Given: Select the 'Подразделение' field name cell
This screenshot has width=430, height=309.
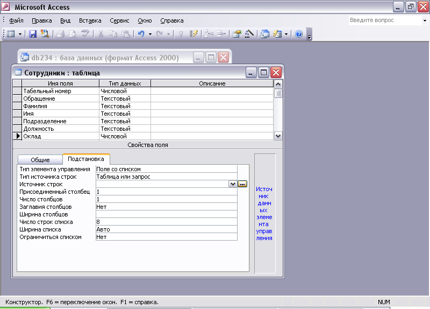Looking at the screenshot, I should pyautogui.click(x=60, y=121).
